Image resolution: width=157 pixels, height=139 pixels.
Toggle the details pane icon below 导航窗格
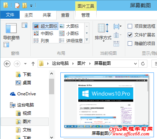[6, 45]
